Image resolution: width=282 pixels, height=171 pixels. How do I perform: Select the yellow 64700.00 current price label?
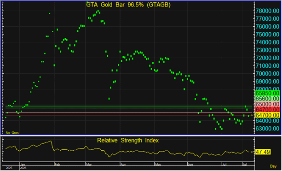[267, 115]
